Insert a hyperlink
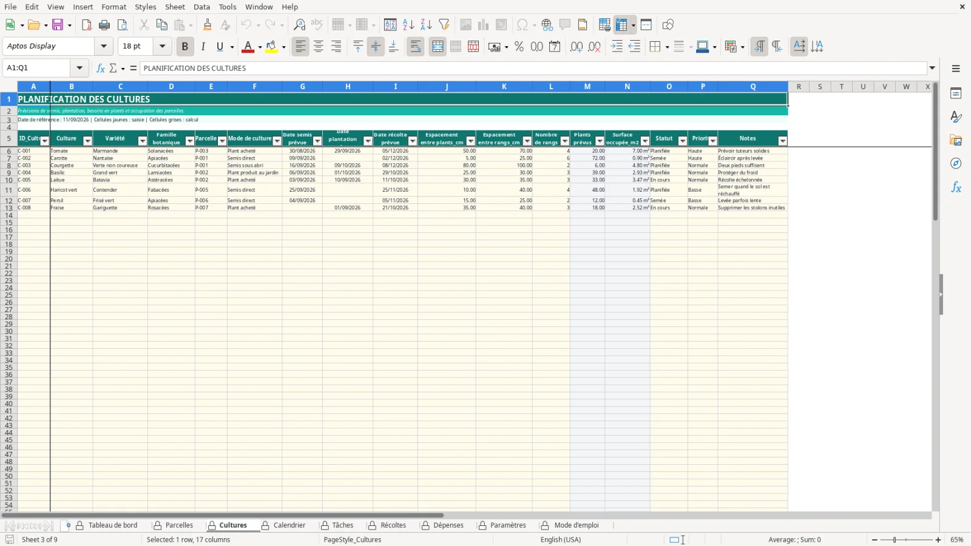 tap(547, 25)
